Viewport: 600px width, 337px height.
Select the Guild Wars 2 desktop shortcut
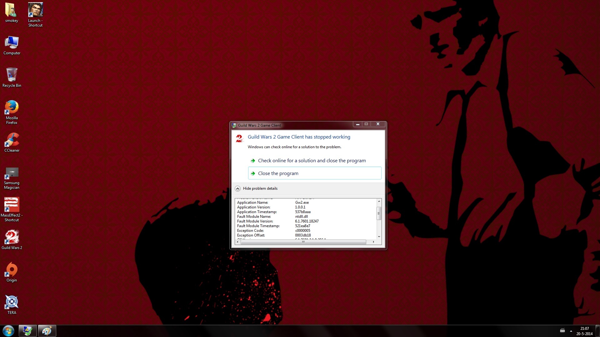(x=12, y=240)
